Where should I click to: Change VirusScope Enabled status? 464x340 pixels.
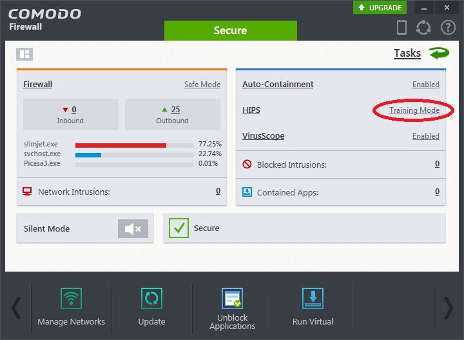tap(426, 136)
